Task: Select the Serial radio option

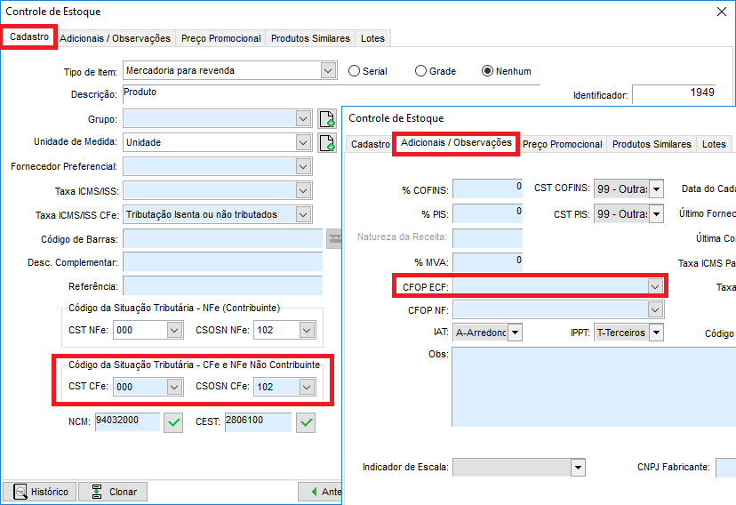Action: [x=355, y=71]
